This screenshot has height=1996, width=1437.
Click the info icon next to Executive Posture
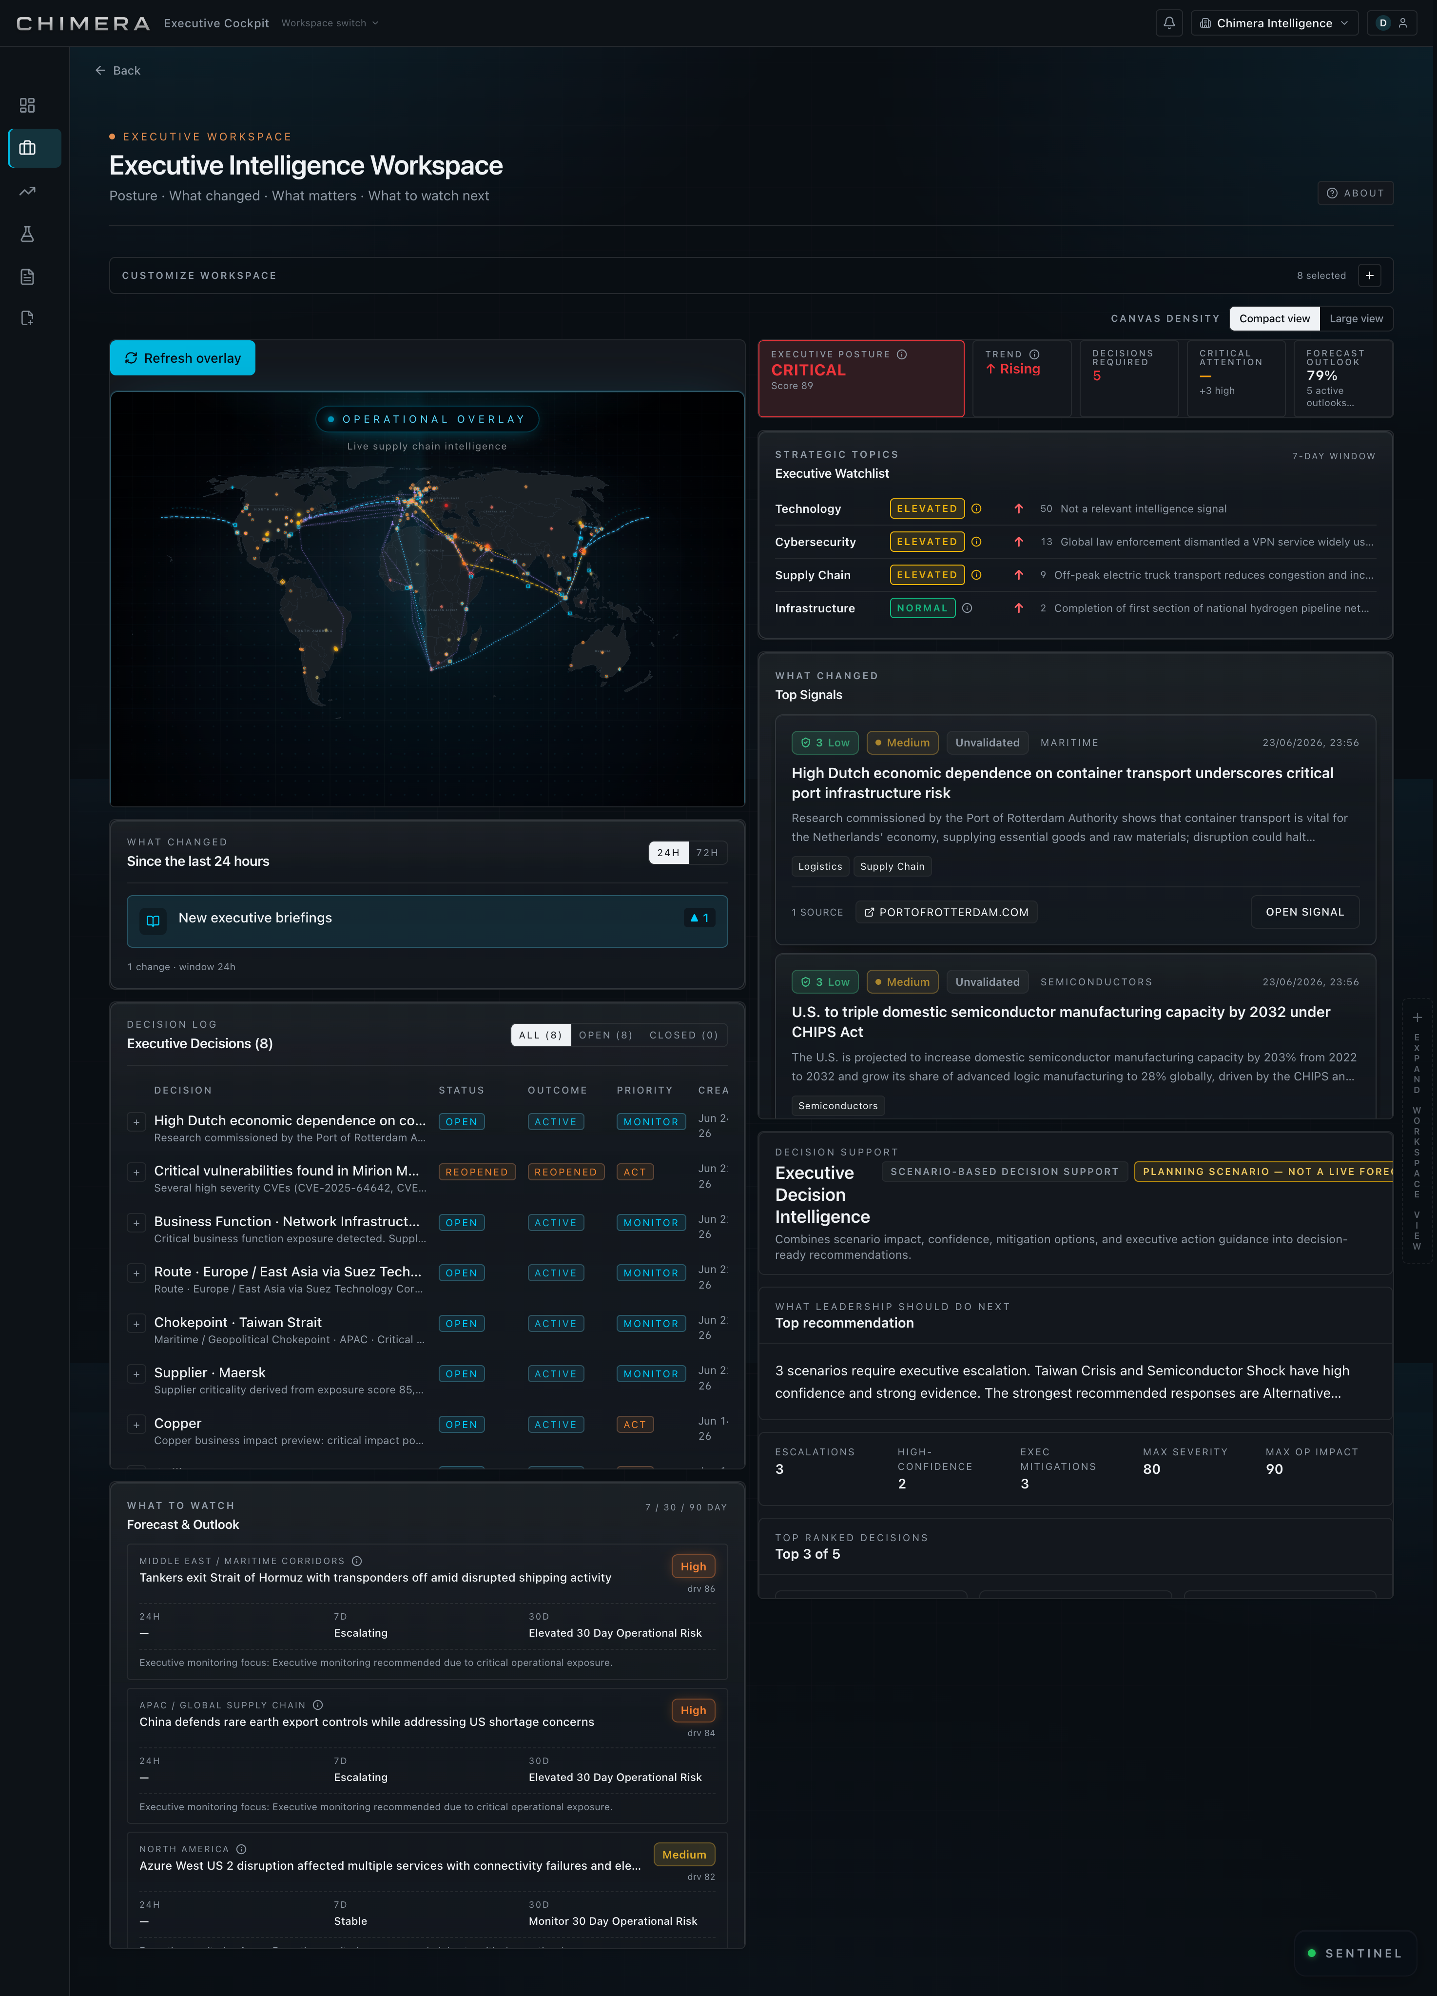902,354
